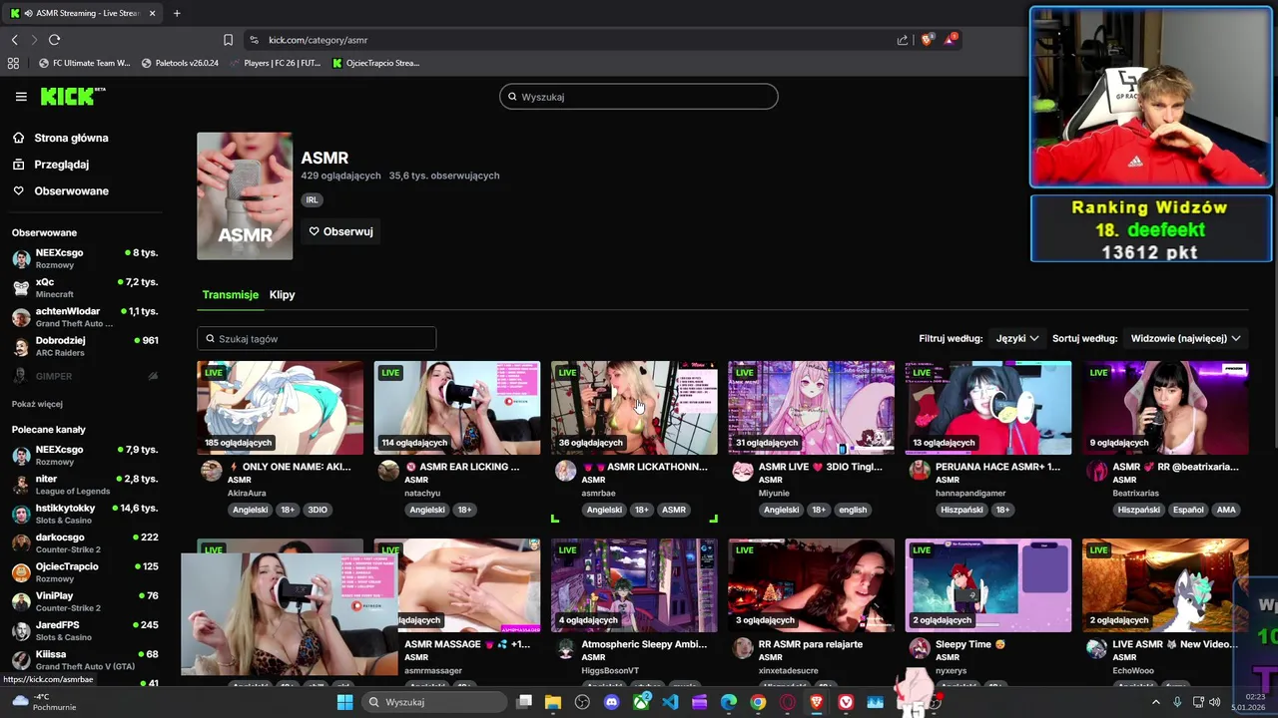Open the Sleepy Time stream thumbnail
This screenshot has width=1278, height=718.
tap(988, 585)
